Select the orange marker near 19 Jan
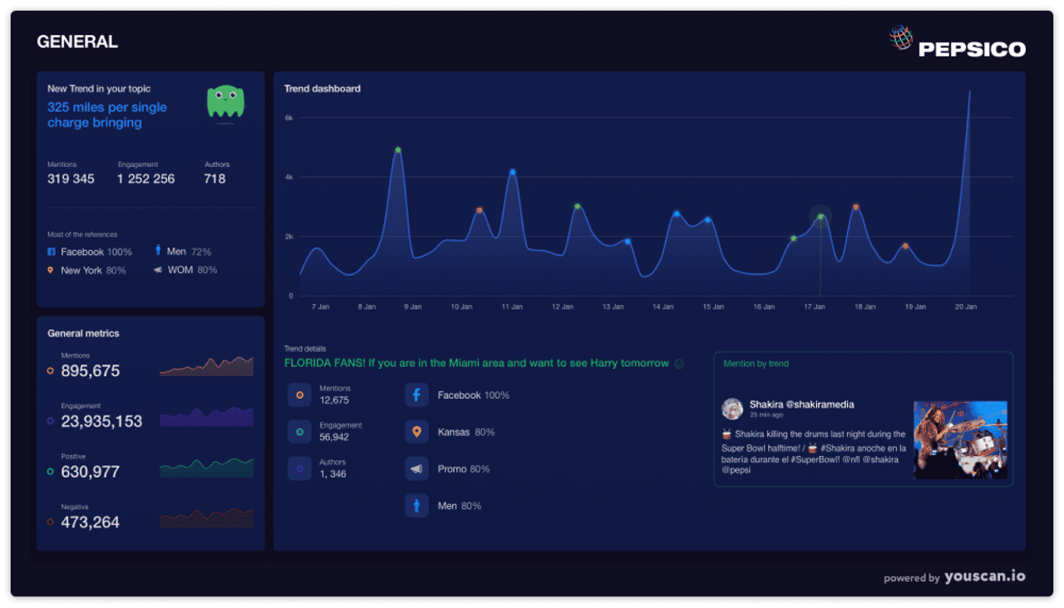 coord(905,246)
